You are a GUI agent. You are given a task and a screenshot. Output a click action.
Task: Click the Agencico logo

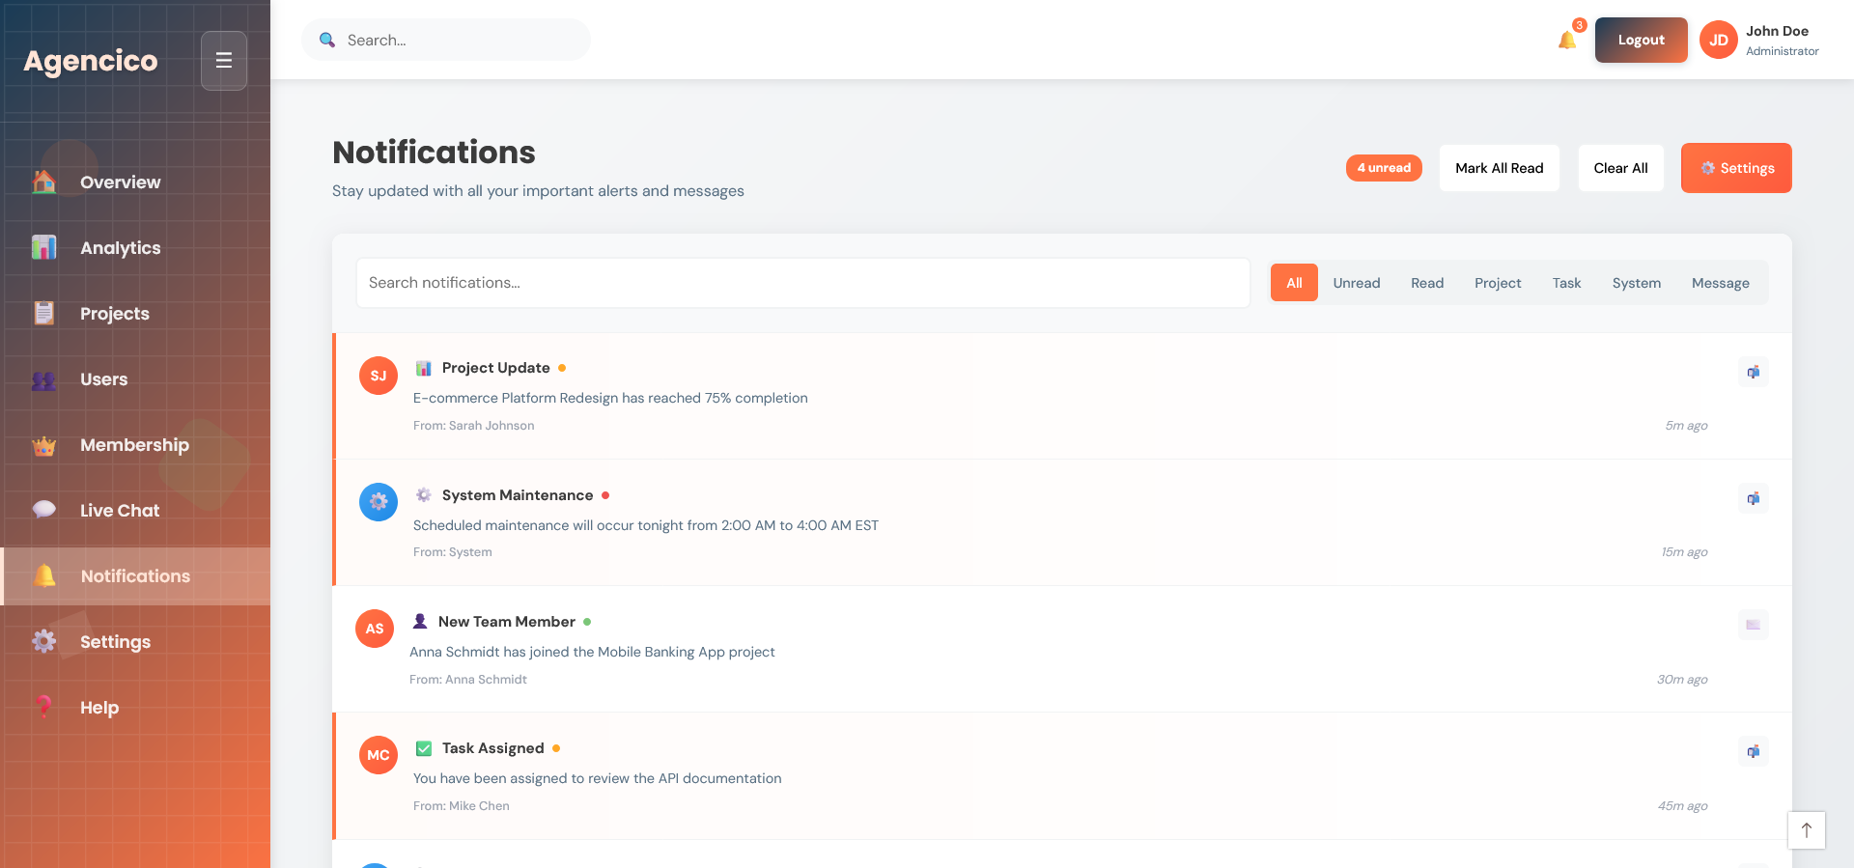point(91,61)
